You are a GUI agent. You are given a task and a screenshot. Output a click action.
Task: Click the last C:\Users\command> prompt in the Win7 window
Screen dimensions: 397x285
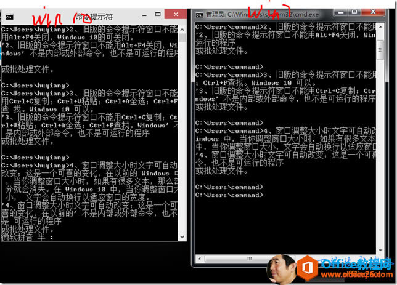pyautogui.click(x=229, y=195)
